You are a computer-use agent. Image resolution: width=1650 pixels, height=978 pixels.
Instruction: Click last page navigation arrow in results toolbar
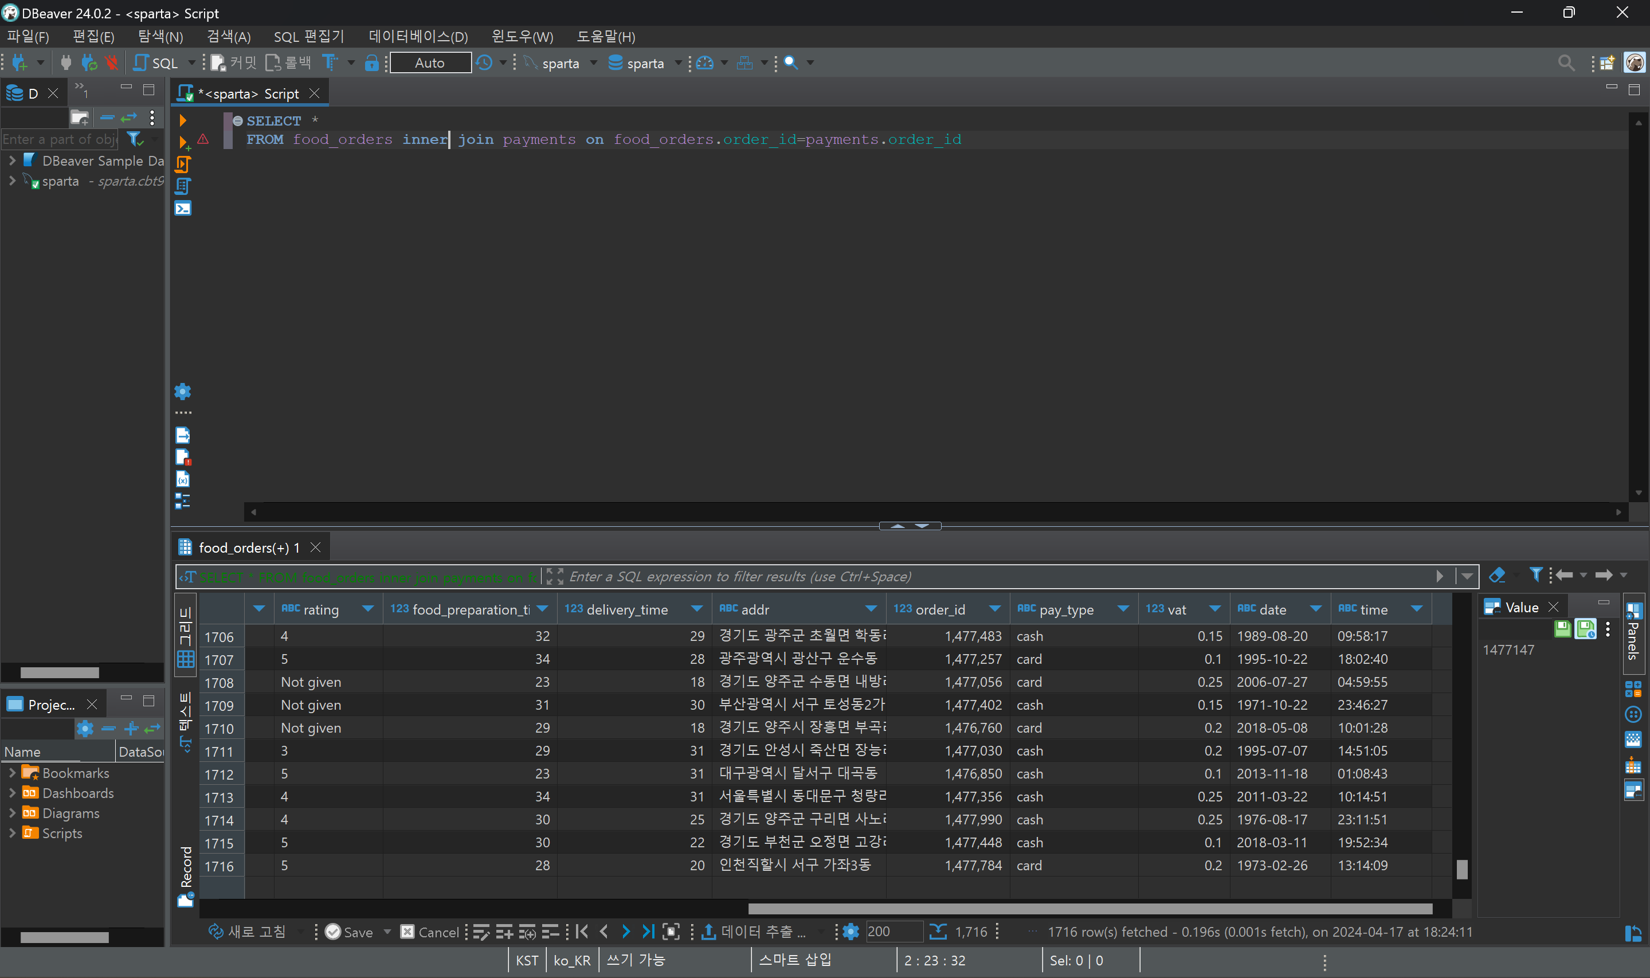[x=648, y=931]
